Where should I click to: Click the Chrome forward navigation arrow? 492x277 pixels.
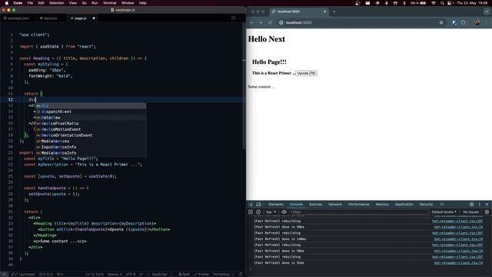(261, 22)
